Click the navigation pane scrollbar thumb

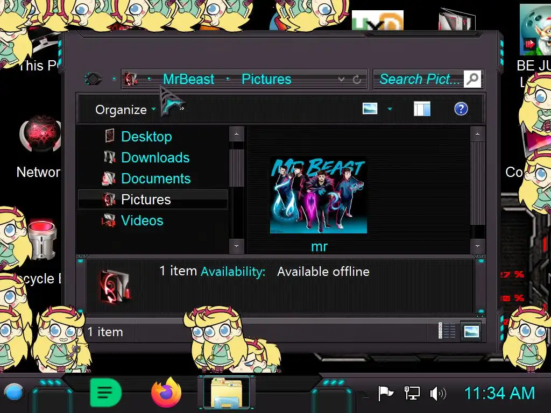(x=237, y=168)
